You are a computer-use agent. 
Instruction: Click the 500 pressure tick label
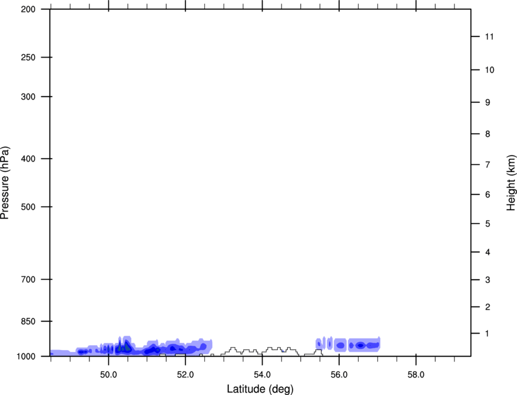pos(28,207)
